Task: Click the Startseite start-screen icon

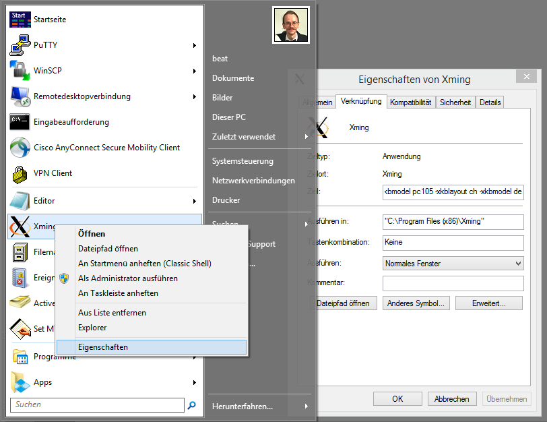Action: [20, 20]
